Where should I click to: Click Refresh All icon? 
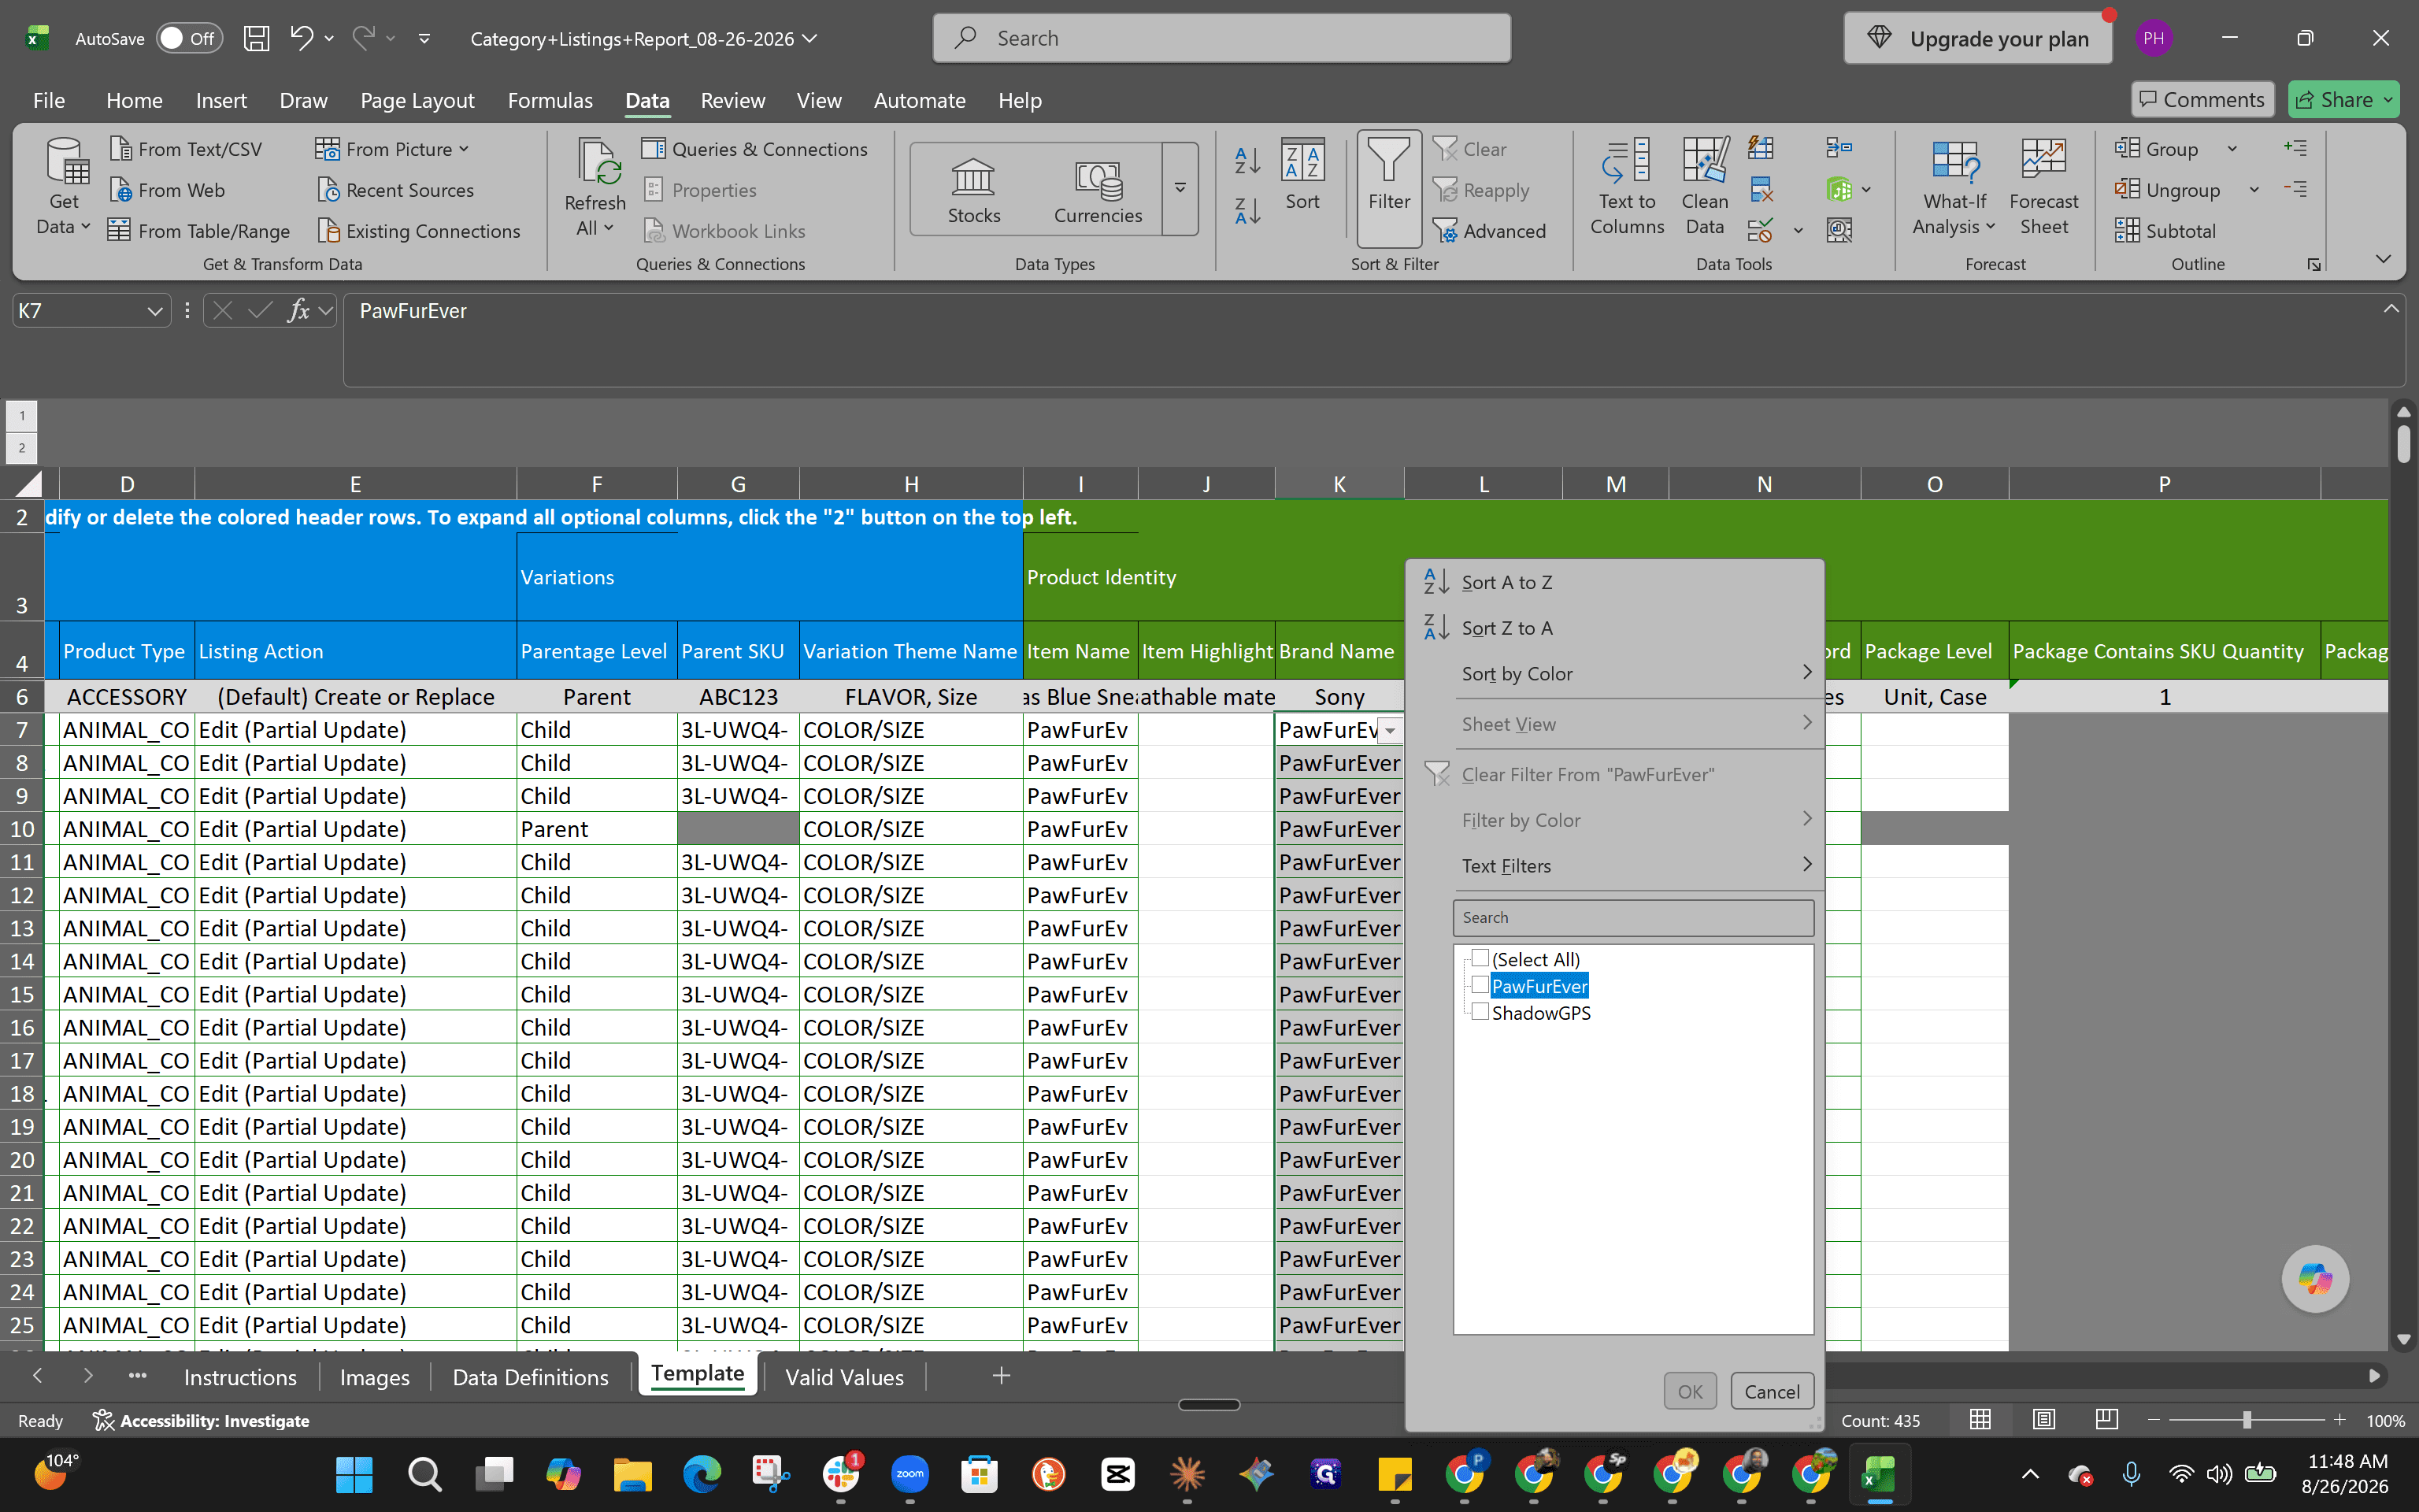(595, 188)
